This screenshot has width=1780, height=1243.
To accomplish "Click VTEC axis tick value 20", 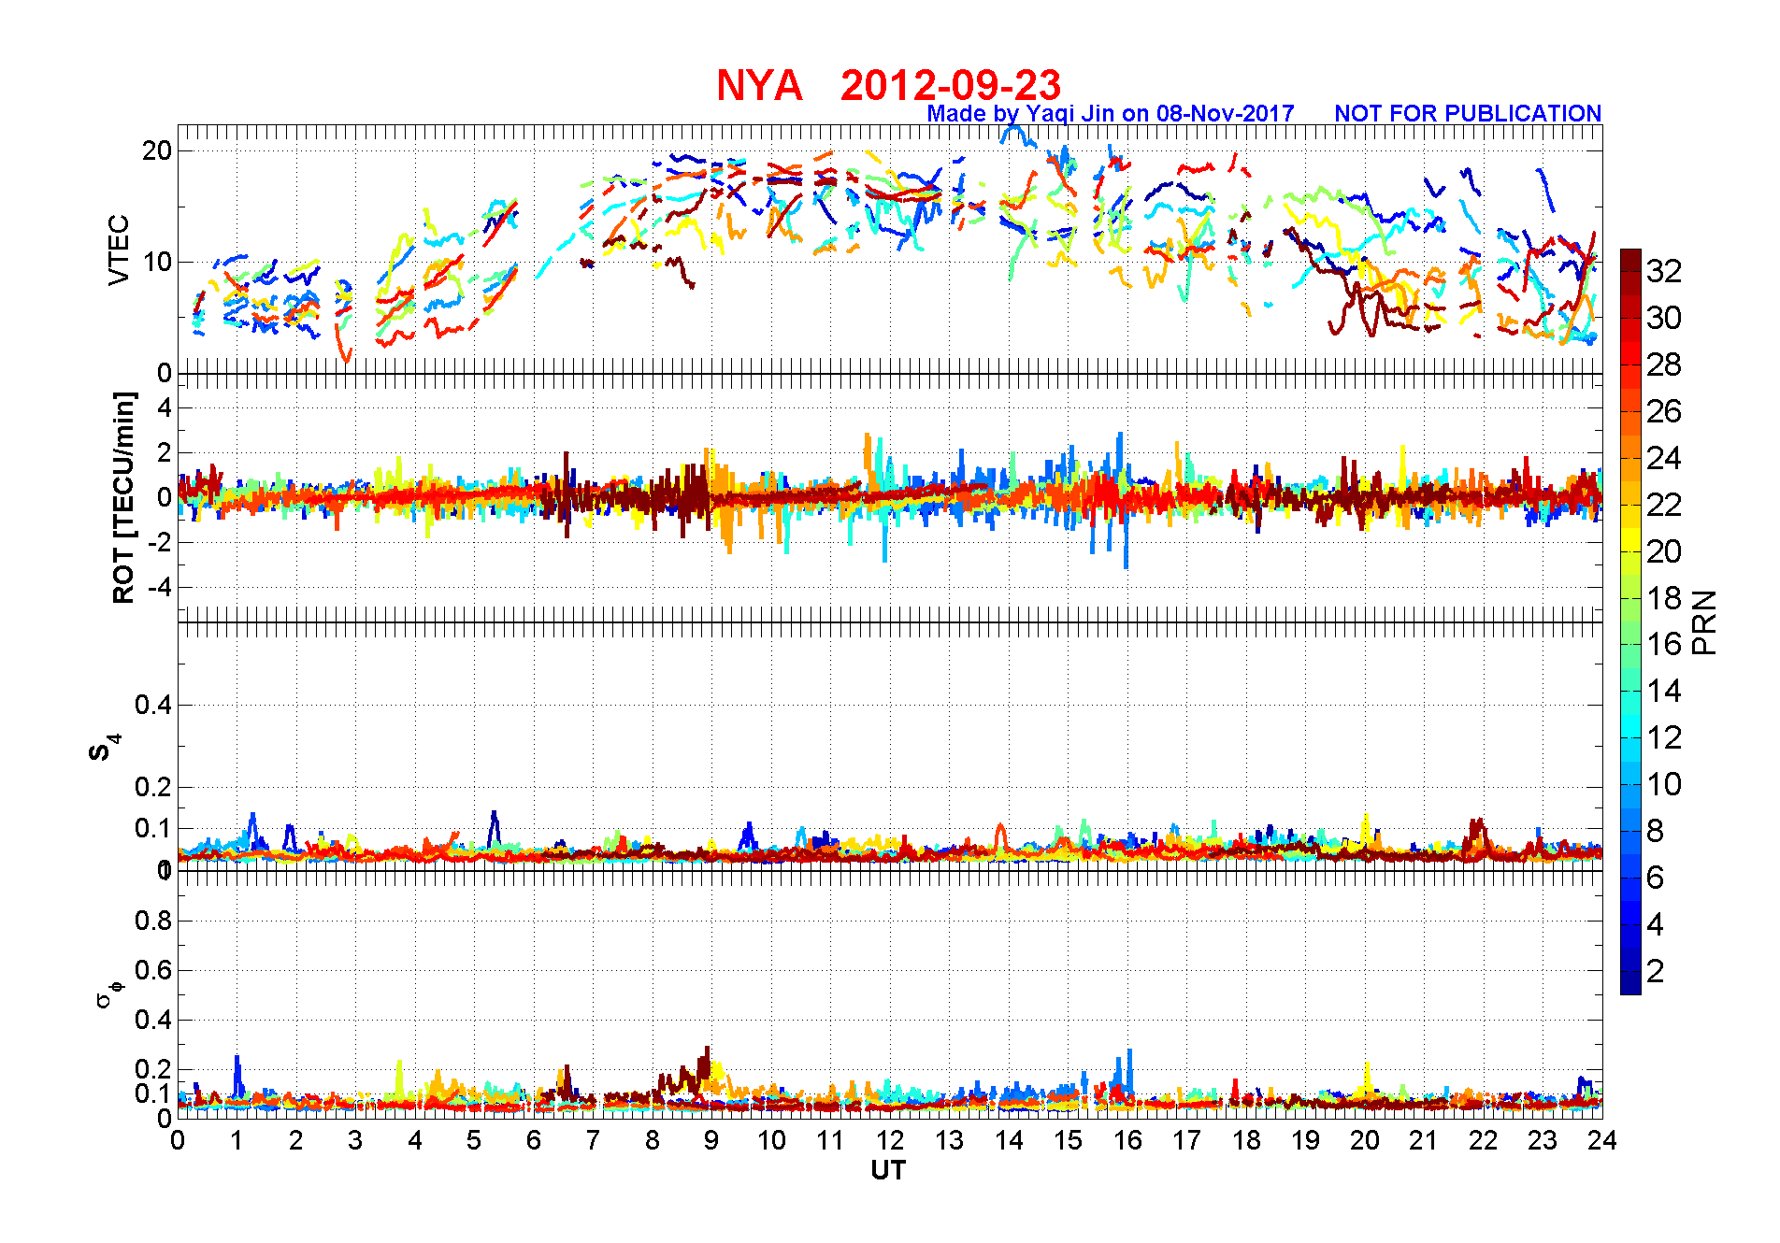I will pos(157,150).
